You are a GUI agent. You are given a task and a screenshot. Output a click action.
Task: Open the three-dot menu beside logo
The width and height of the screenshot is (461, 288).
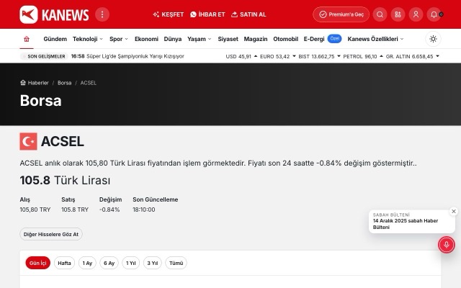click(102, 14)
